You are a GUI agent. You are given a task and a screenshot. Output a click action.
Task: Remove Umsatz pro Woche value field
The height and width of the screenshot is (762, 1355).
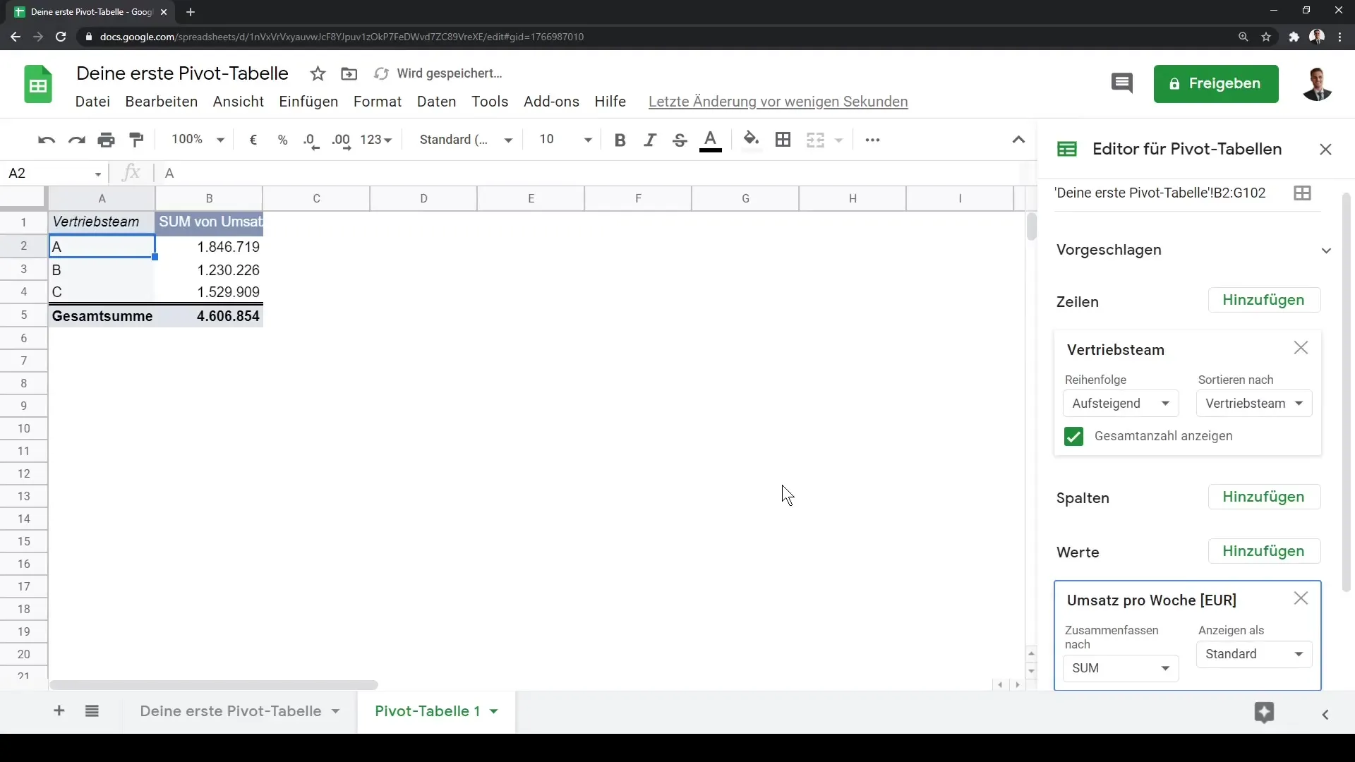(1301, 598)
